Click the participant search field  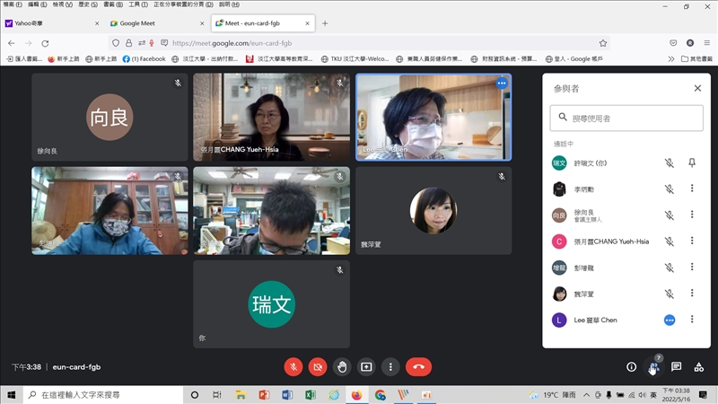click(626, 118)
